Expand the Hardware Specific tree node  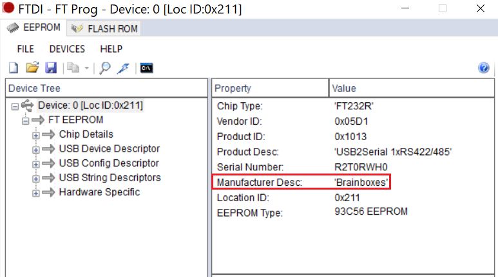pyautogui.click(x=36, y=192)
